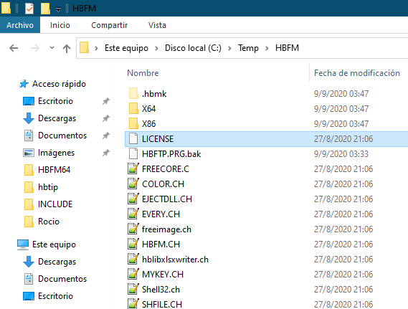408x309 pixels.
Task: Select the .hbmk folder icon
Action: tap(133, 93)
